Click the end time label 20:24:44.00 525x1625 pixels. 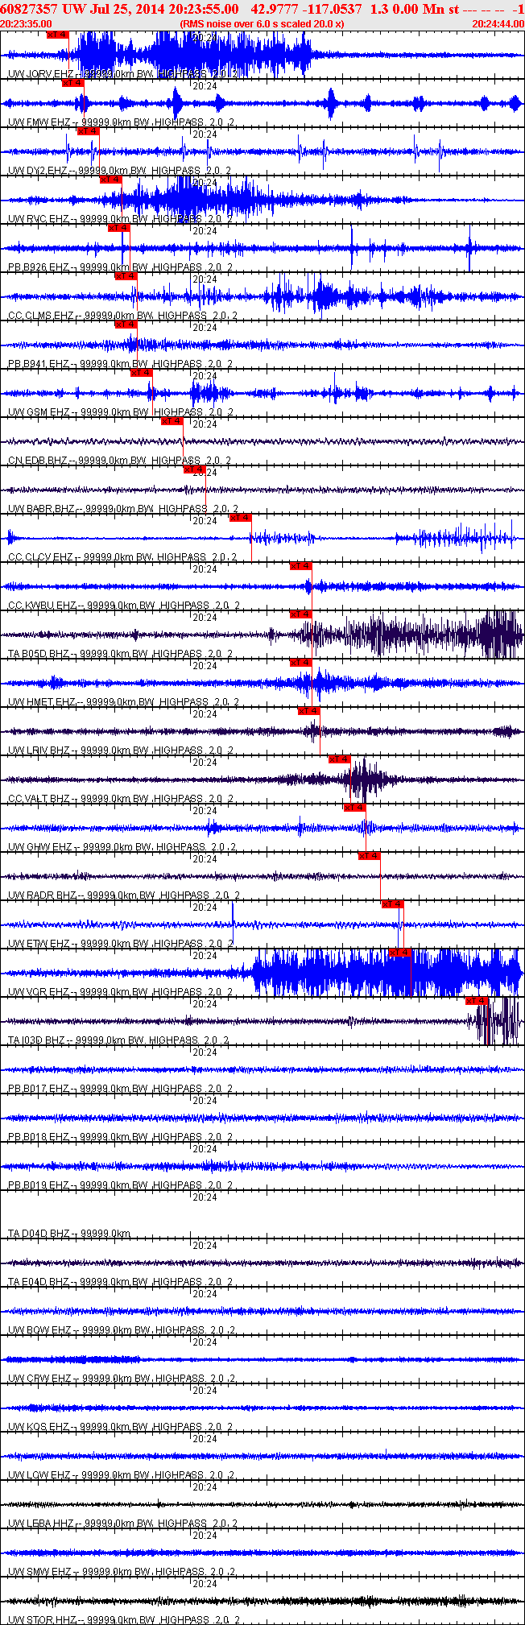498,24
